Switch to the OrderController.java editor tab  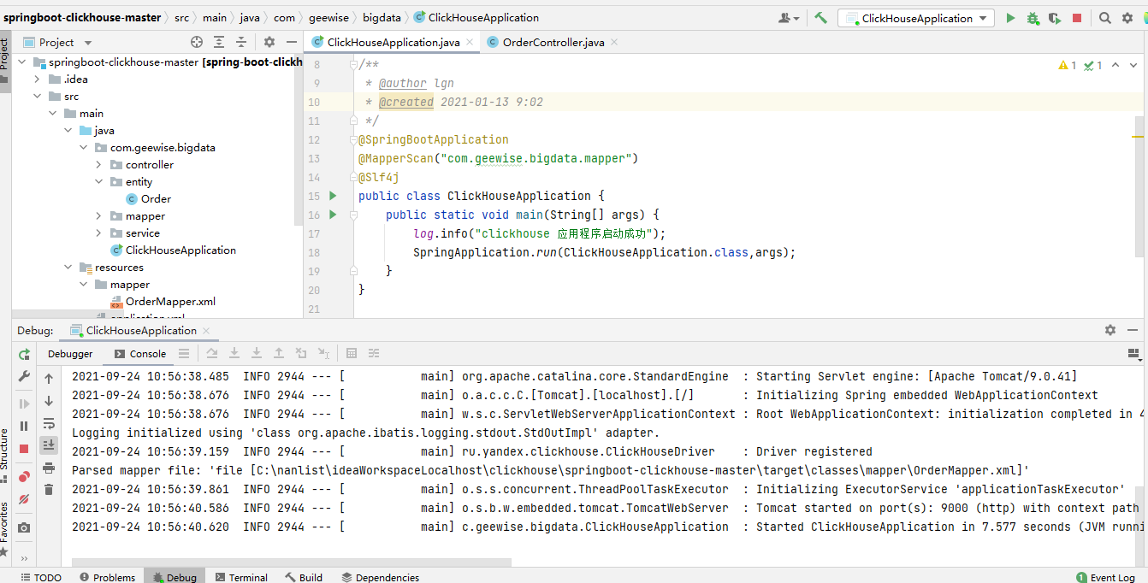553,42
